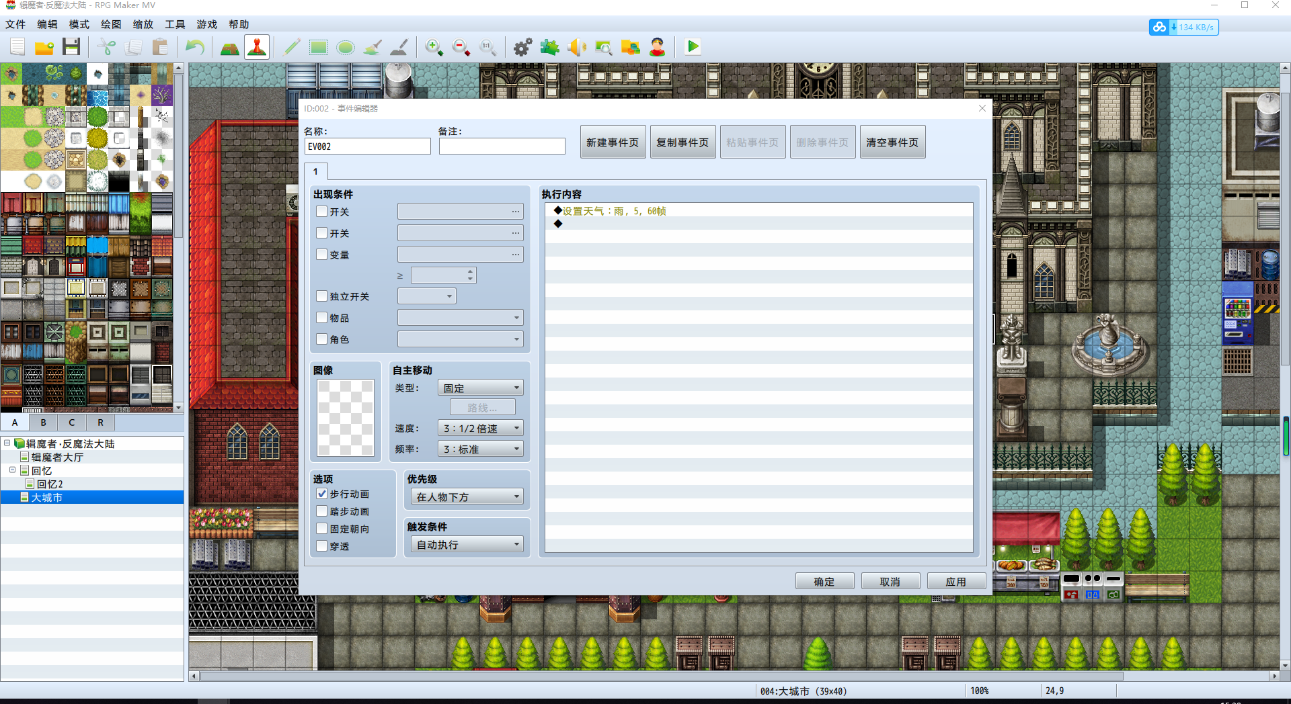
Task: Select the Rectangle drawing tool
Action: click(x=319, y=47)
